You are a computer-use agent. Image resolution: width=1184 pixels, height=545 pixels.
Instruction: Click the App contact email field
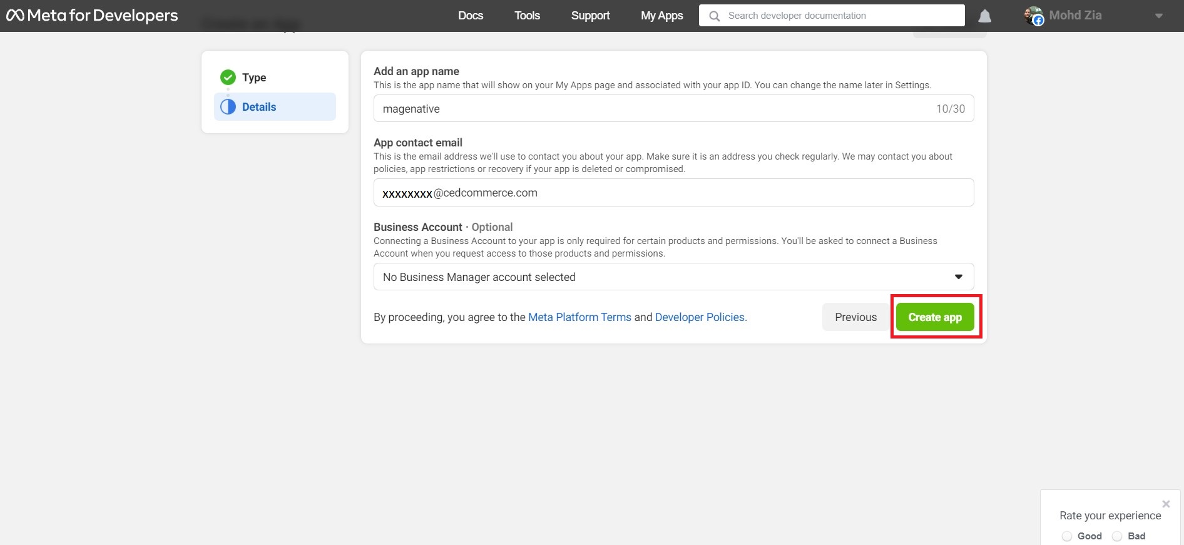pyautogui.click(x=673, y=192)
